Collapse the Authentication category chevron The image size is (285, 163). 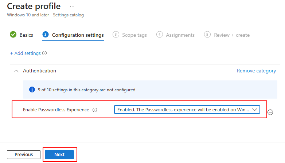point(16,71)
